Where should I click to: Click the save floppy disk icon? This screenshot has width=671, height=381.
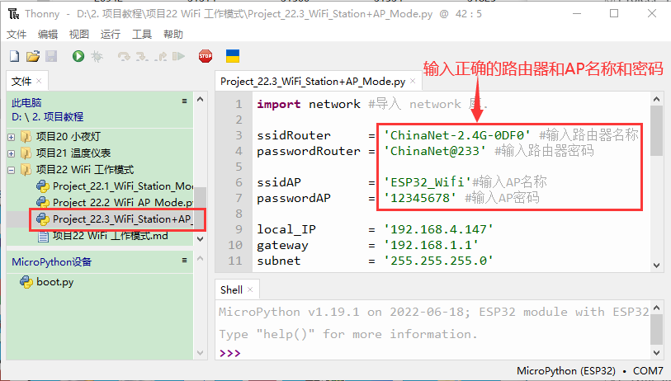[51, 56]
